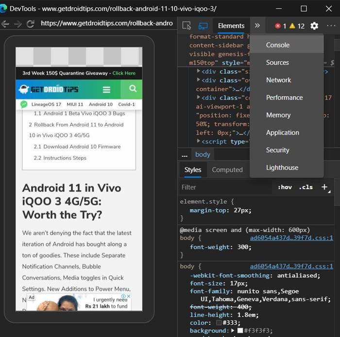
Task: Click the green chat bubble icon
Action: click(24, 104)
